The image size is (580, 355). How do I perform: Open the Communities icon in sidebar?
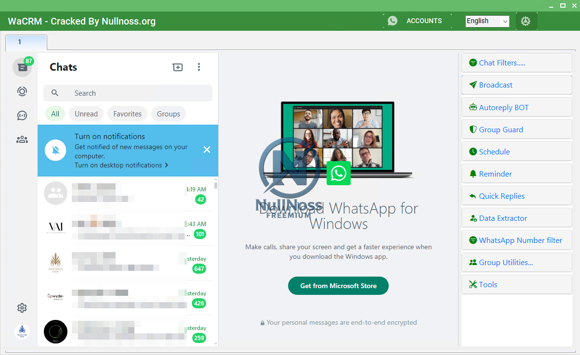(x=22, y=139)
